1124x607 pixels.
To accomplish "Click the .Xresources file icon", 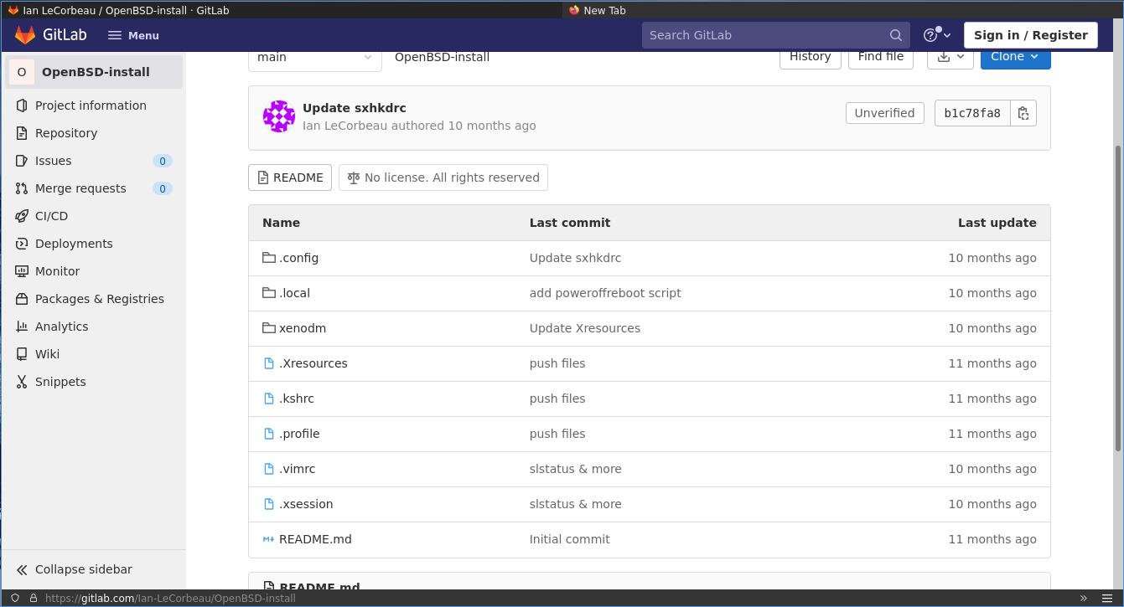I will pyautogui.click(x=269, y=363).
